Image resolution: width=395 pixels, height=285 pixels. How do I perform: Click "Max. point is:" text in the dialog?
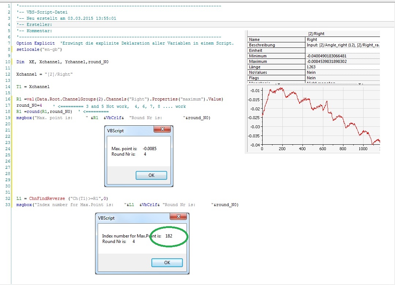[x=124, y=149]
